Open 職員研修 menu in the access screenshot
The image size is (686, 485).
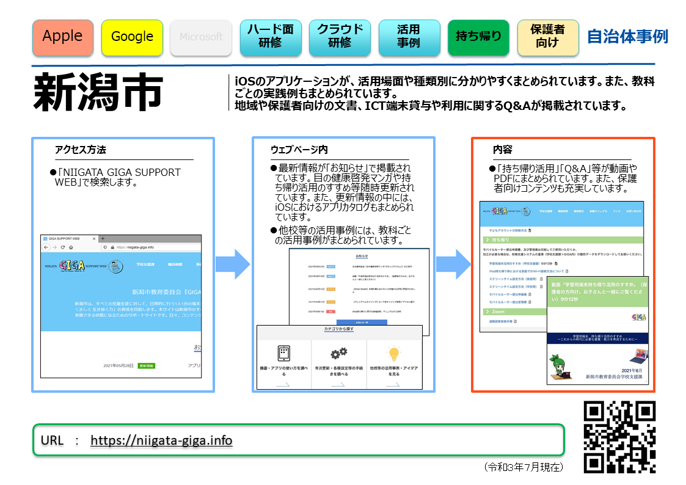point(175,264)
